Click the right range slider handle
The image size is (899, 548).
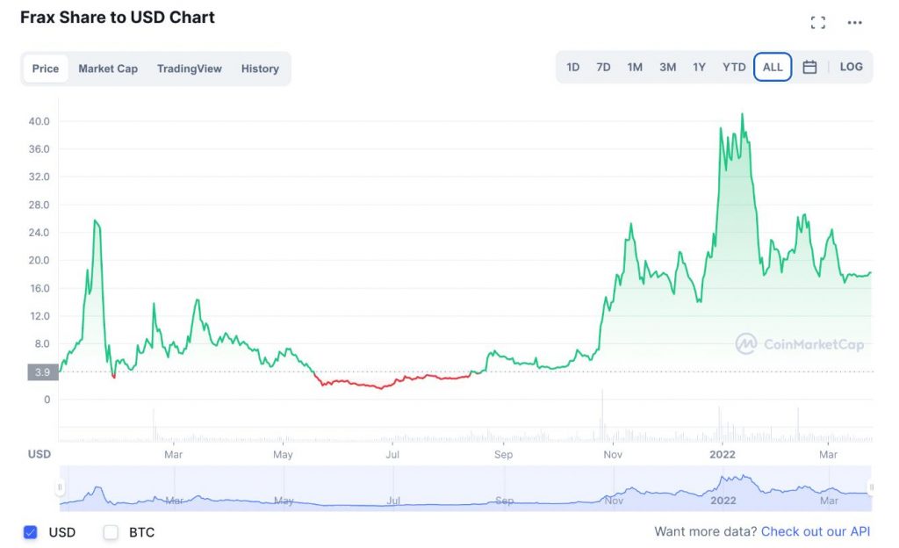871,487
